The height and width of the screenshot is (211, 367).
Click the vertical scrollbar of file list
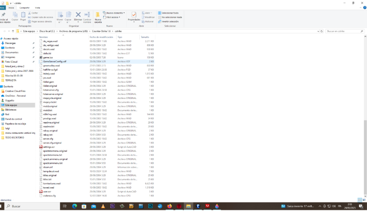click(365, 158)
